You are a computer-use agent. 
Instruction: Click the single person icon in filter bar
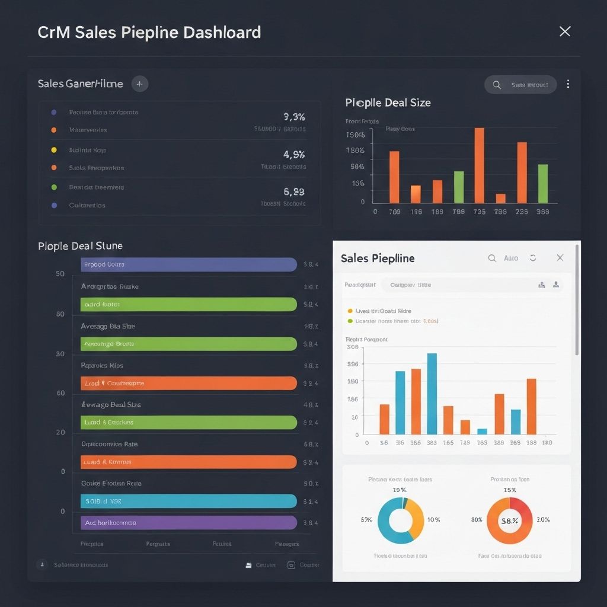pyautogui.click(x=556, y=285)
